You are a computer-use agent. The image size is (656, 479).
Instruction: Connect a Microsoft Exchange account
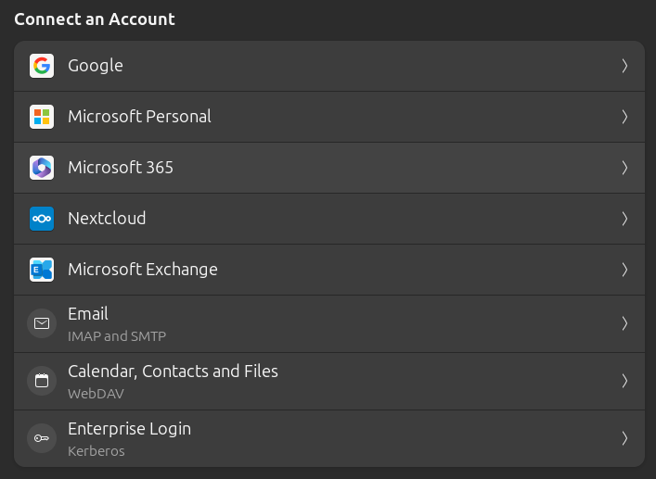click(x=143, y=270)
